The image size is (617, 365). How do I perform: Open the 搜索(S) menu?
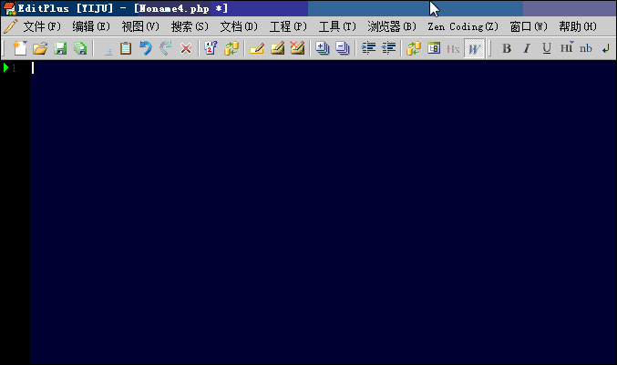point(190,26)
